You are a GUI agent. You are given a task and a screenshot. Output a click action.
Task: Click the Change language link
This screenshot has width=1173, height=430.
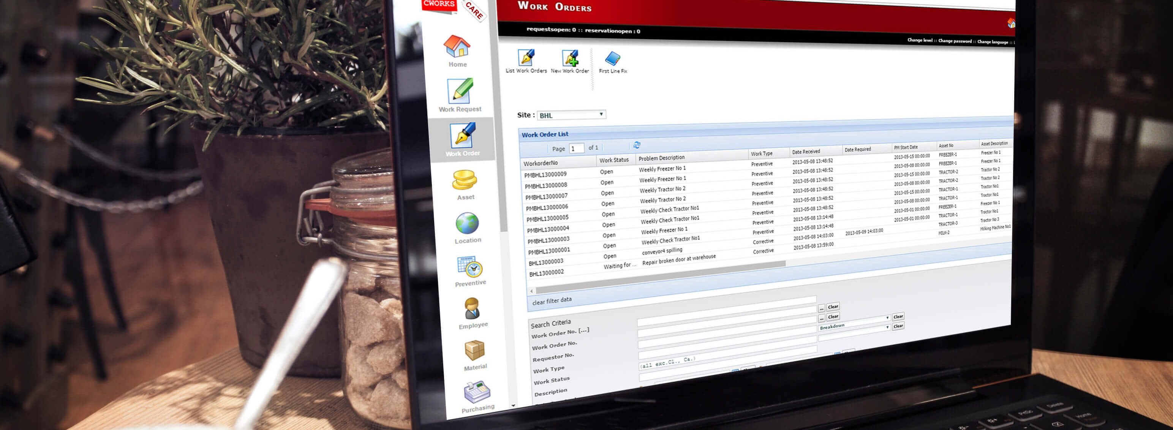click(x=992, y=42)
